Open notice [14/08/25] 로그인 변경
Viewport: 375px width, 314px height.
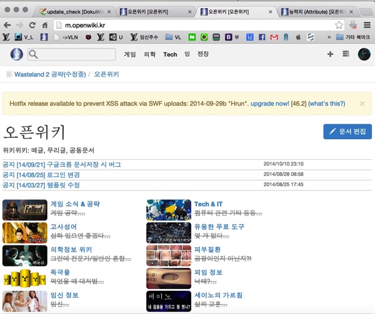(41, 175)
